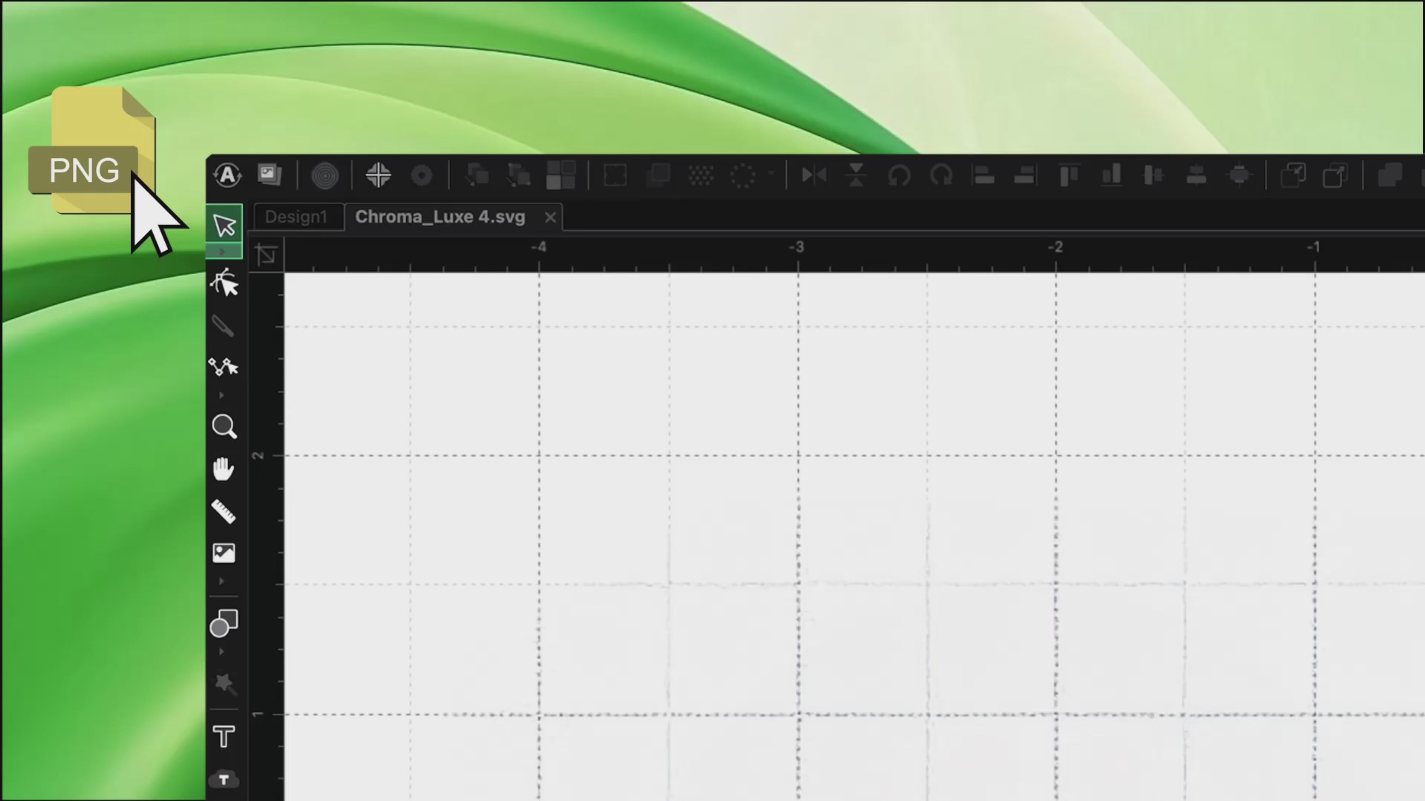
Task: Activate the magnifier Zoom tool
Action: [x=224, y=427]
